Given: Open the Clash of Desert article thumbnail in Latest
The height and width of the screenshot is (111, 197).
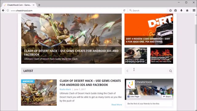Looking at the screenshot, I should 39,92.
